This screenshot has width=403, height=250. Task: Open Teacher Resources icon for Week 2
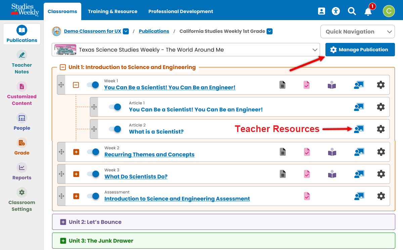point(359,152)
